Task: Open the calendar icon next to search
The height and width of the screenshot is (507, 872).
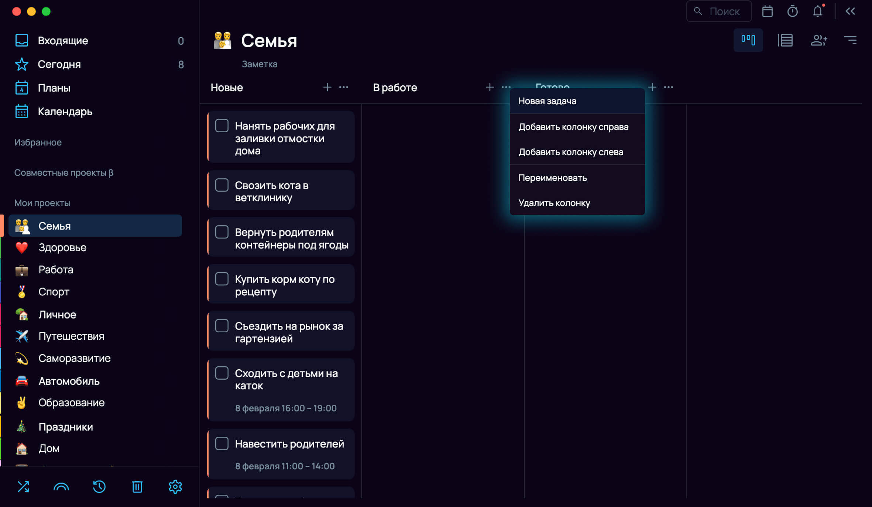Action: (x=767, y=11)
